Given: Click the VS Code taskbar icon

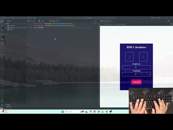Looking at the screenshot, I should (x=107, y=112).
